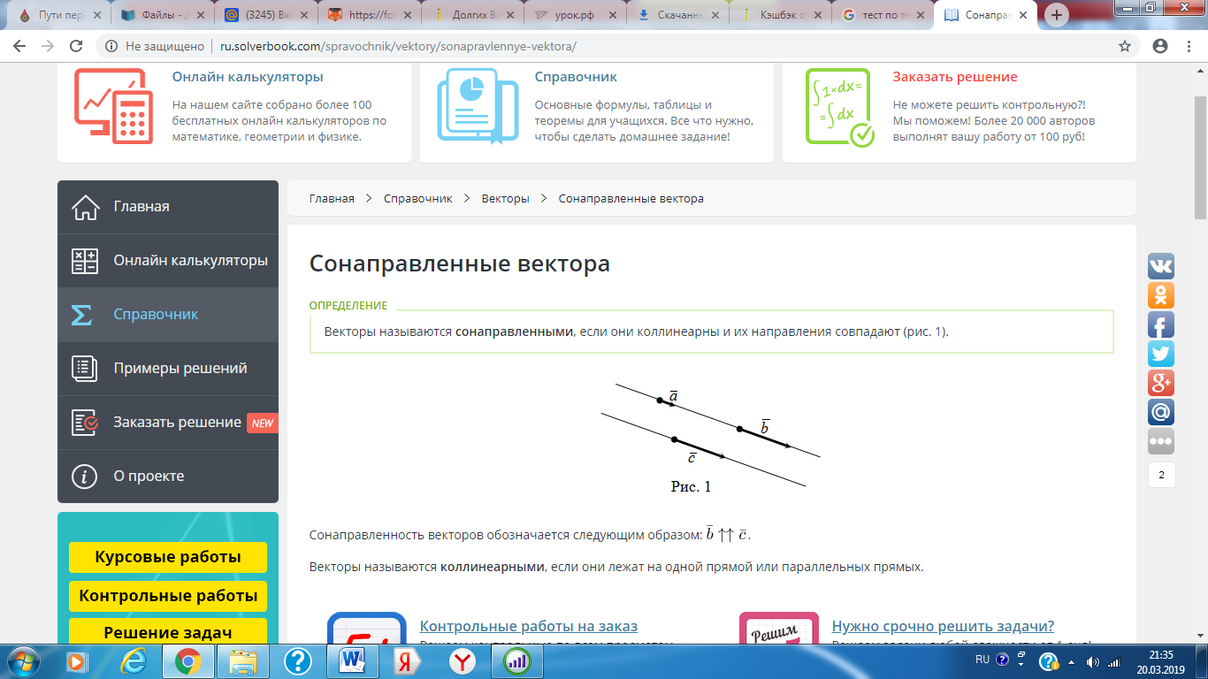The height and width of the screenshot is (679, 1208).
Task: Bookmark this page with star icon
Action: [1125, 46]
